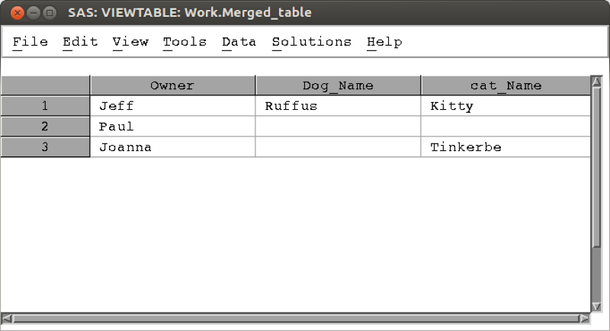Image resolution: width=610 pixels, height=331 pixels.
Task: Select the cat_Name column header
Action: [x=506, y=85]
